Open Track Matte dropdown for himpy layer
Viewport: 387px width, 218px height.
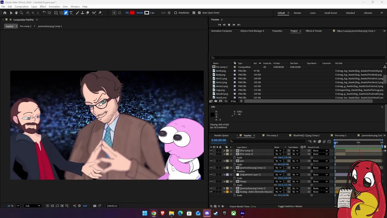pos(295,181)
